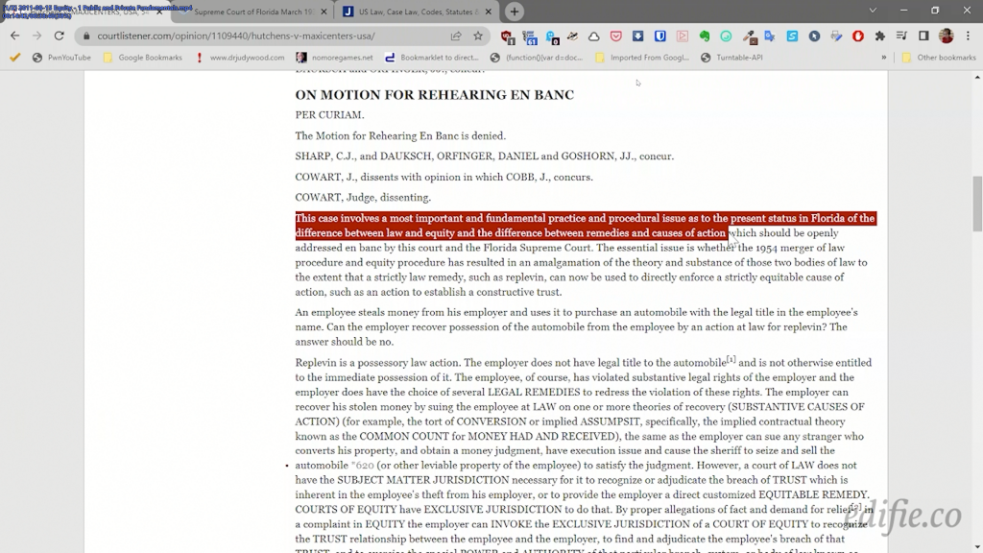This screenshot has width=983, height=553.
Task: Expand the tab search dropdown chevron
Action: click(872, 11)
